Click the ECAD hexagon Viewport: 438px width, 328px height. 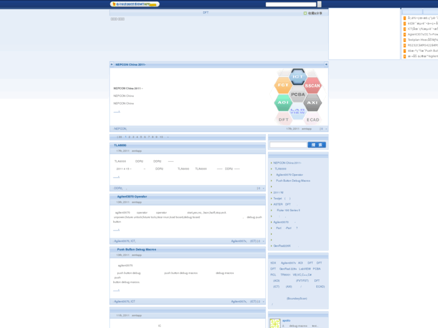tap(313, 120)
